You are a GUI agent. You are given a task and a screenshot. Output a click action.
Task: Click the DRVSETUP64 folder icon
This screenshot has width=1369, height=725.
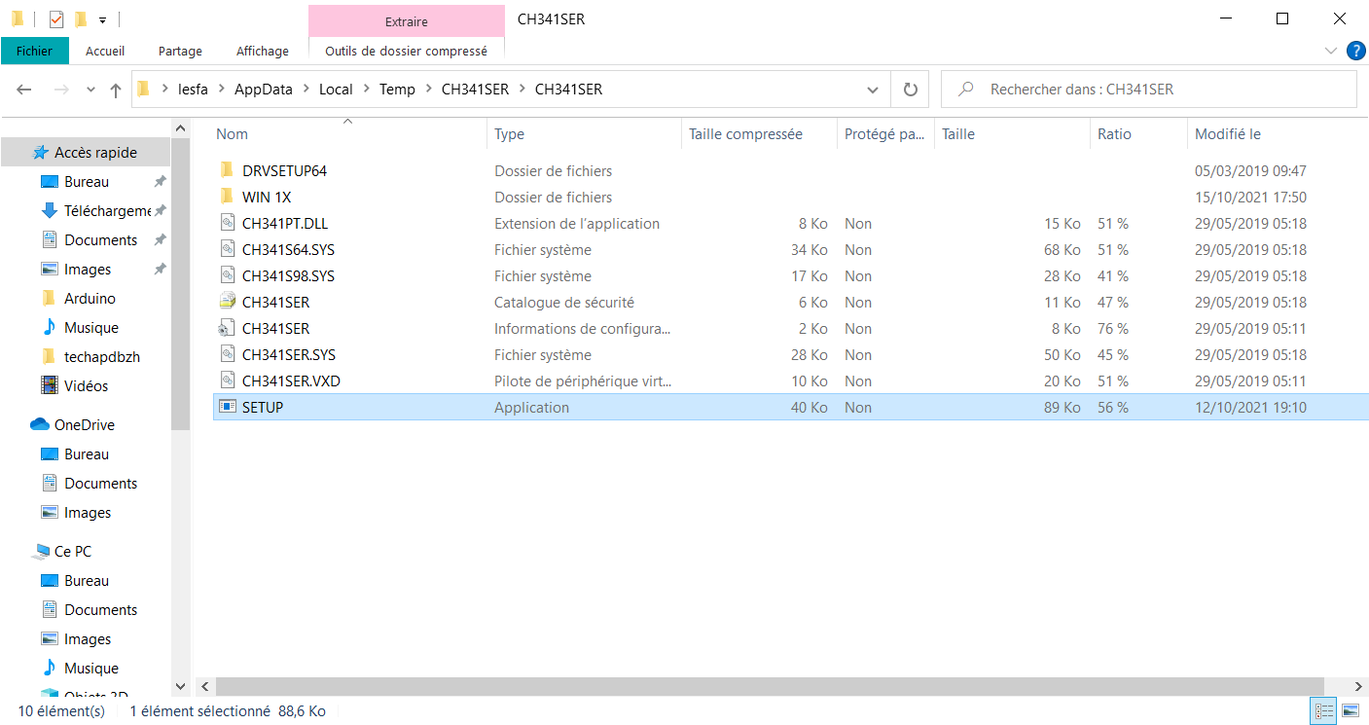(228, 170)
